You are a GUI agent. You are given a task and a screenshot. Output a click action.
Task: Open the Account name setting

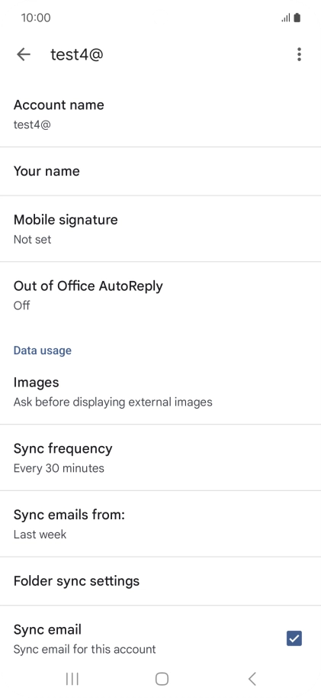click(x=160, y=114)
